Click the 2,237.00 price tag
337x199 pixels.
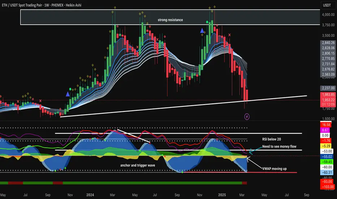[328, 88]
